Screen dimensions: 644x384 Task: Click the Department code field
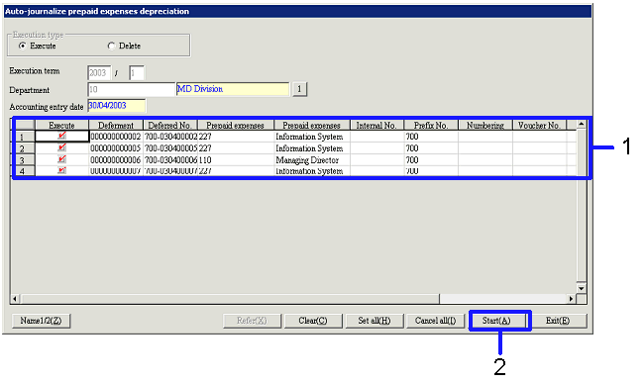point(132,89)
